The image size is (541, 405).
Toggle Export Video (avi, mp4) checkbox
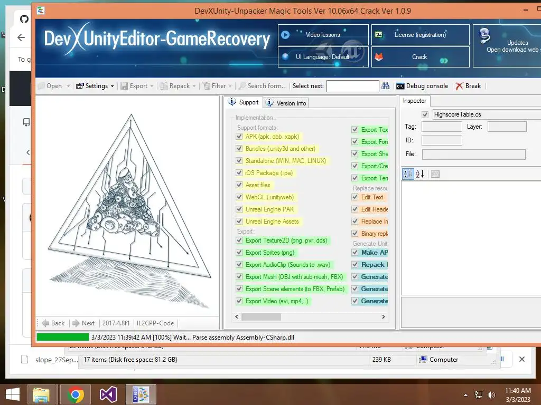pyautogui.click(x=239, y=301)
